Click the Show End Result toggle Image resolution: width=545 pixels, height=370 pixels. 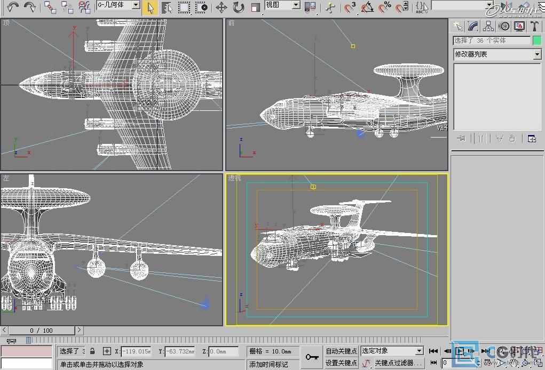(481, 139)
